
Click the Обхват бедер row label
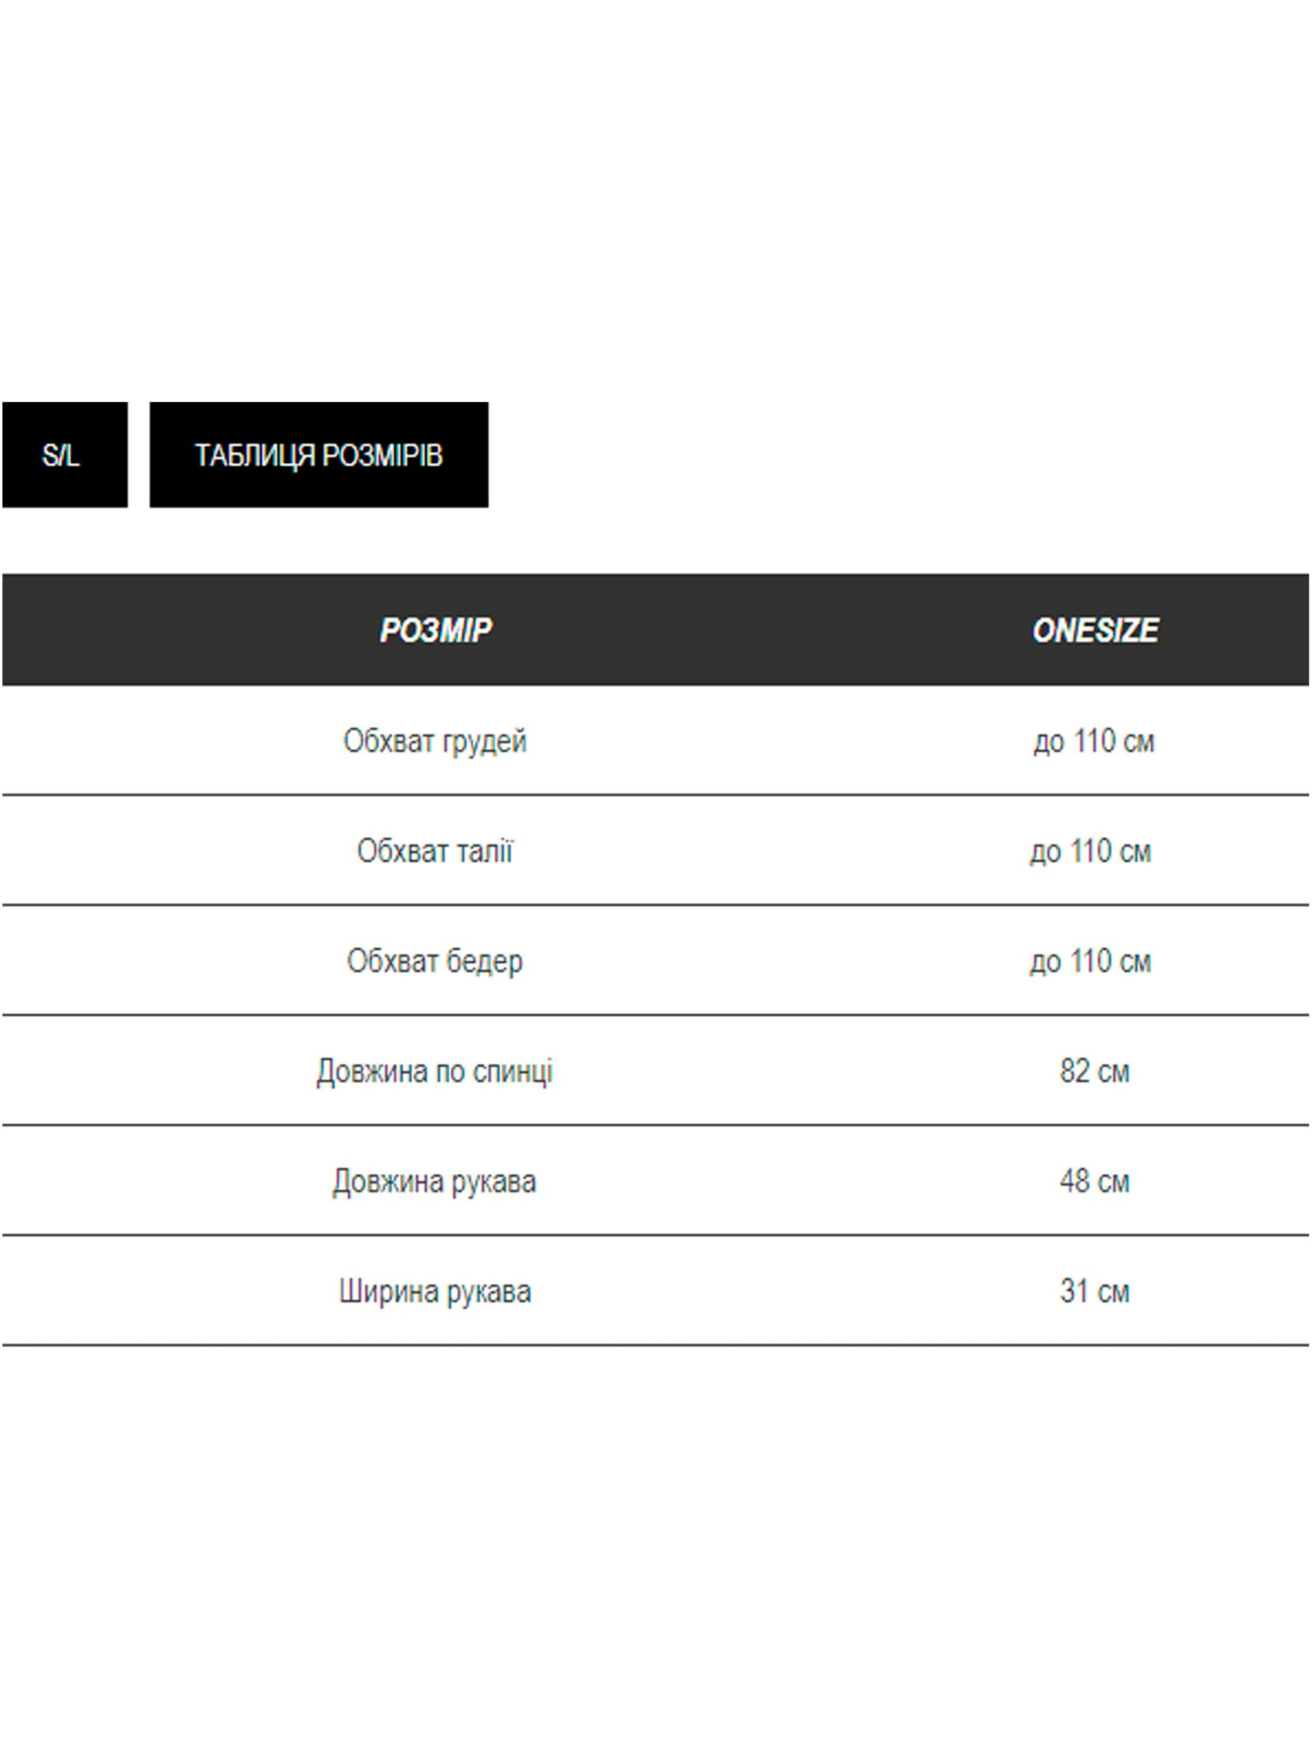pyautogui.click(x=434, y=961)
